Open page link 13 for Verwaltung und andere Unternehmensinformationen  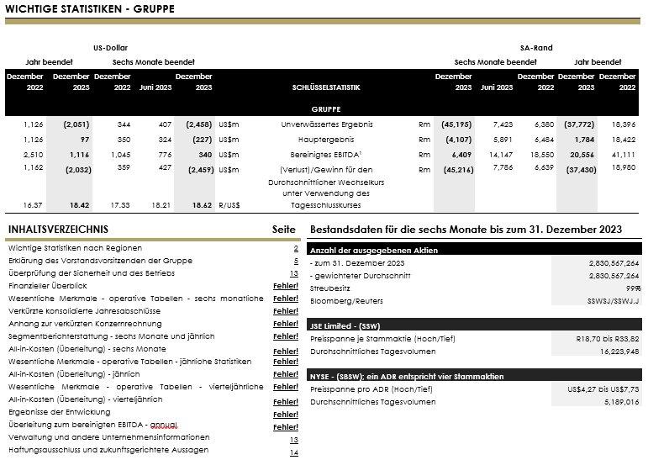pyautogui.click(x=294, y=440)
